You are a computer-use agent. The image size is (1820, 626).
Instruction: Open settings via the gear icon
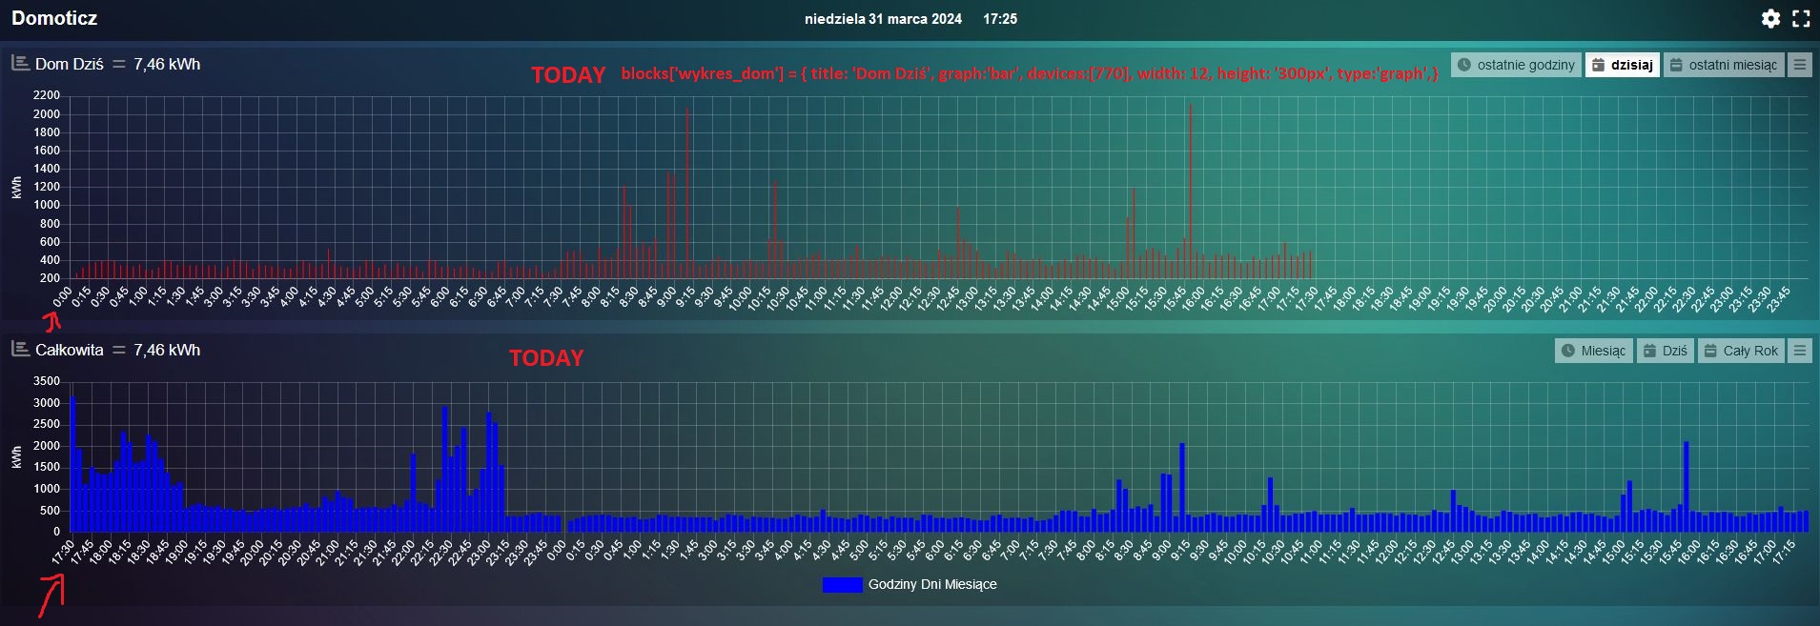[1770, 18]
